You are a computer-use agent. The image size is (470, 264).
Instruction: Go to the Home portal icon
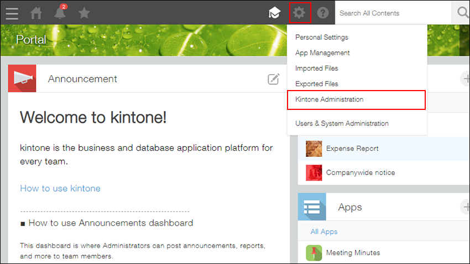(x=36, y=13)
